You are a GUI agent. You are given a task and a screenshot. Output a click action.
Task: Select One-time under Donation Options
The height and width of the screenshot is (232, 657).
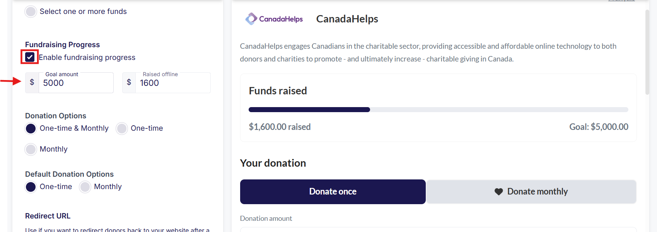coord(122,128)
